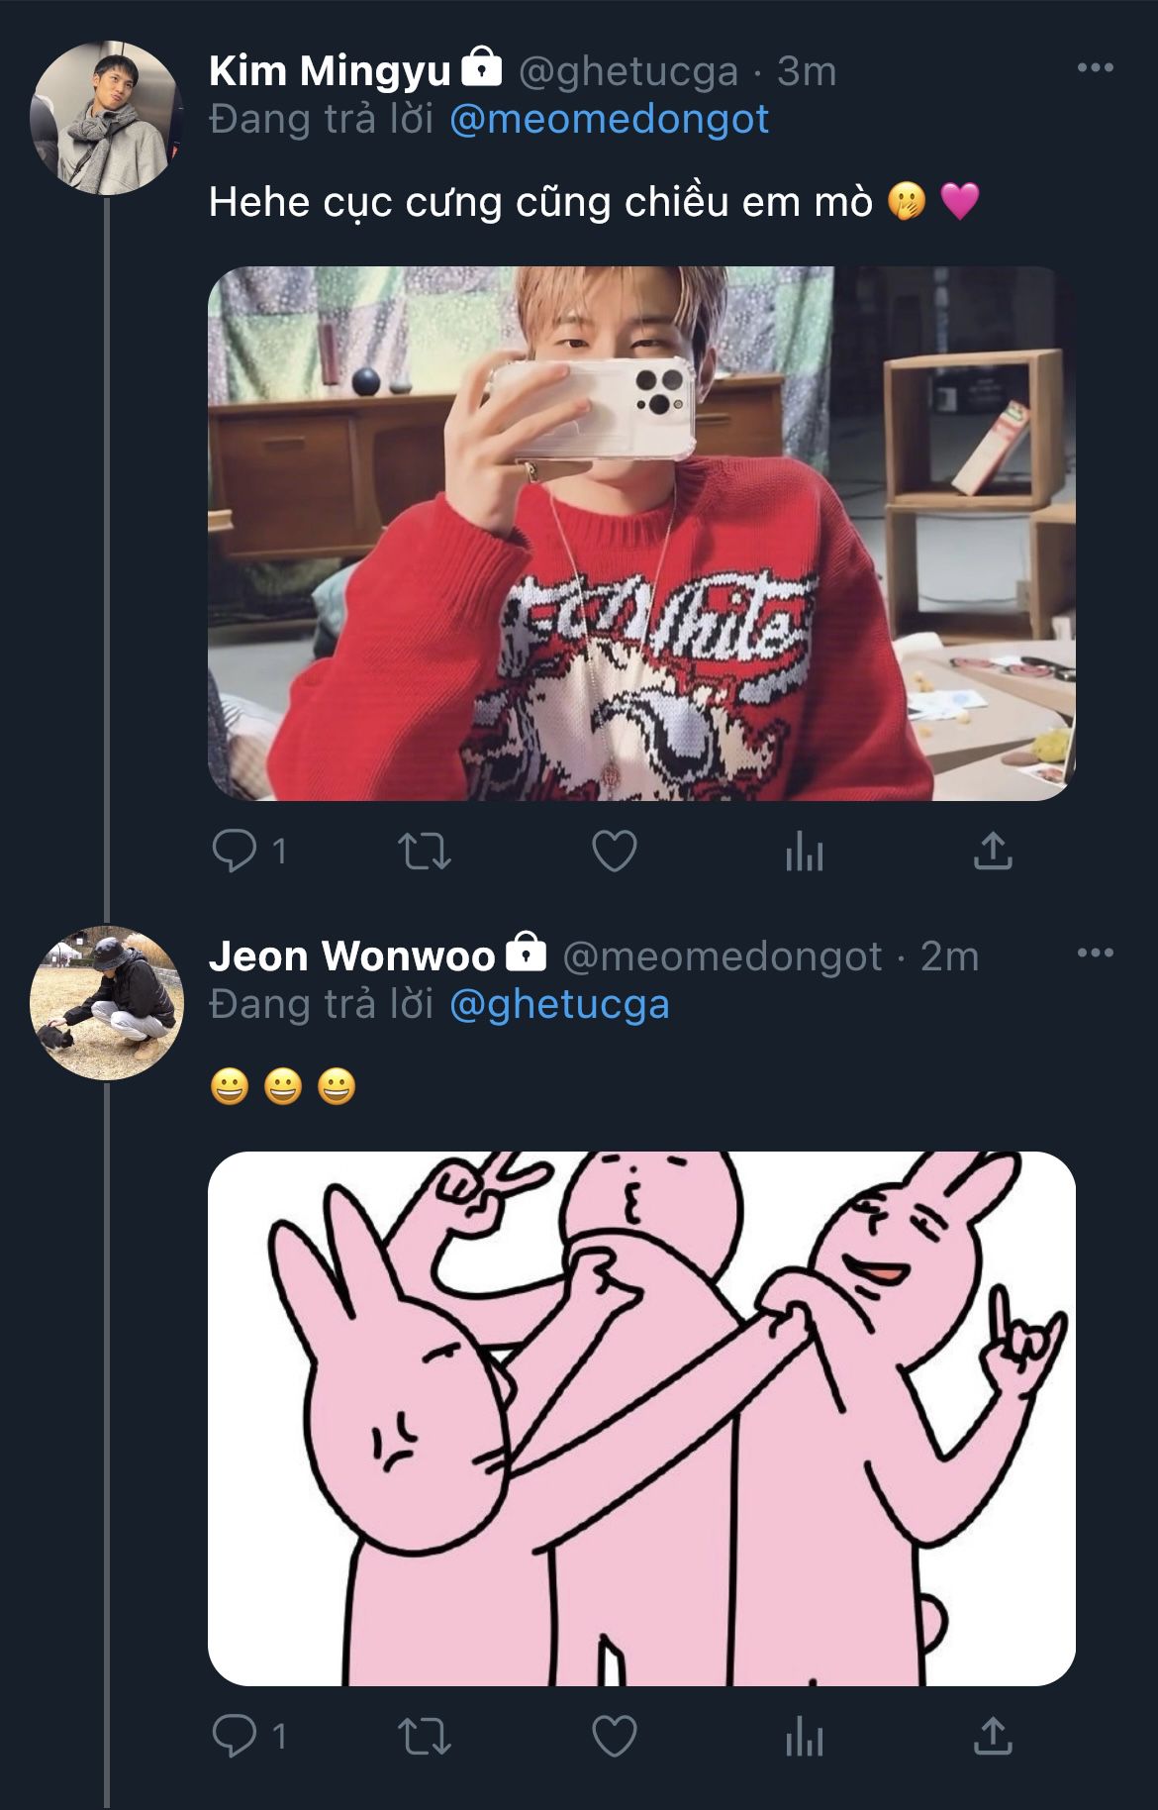Retweet Kim Mingyu's tweet

pos(424,851)
